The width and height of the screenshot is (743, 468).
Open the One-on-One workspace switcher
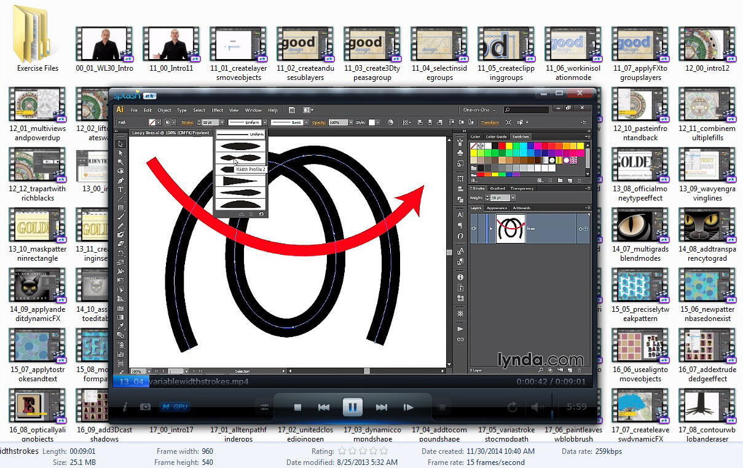click(480, 110)
